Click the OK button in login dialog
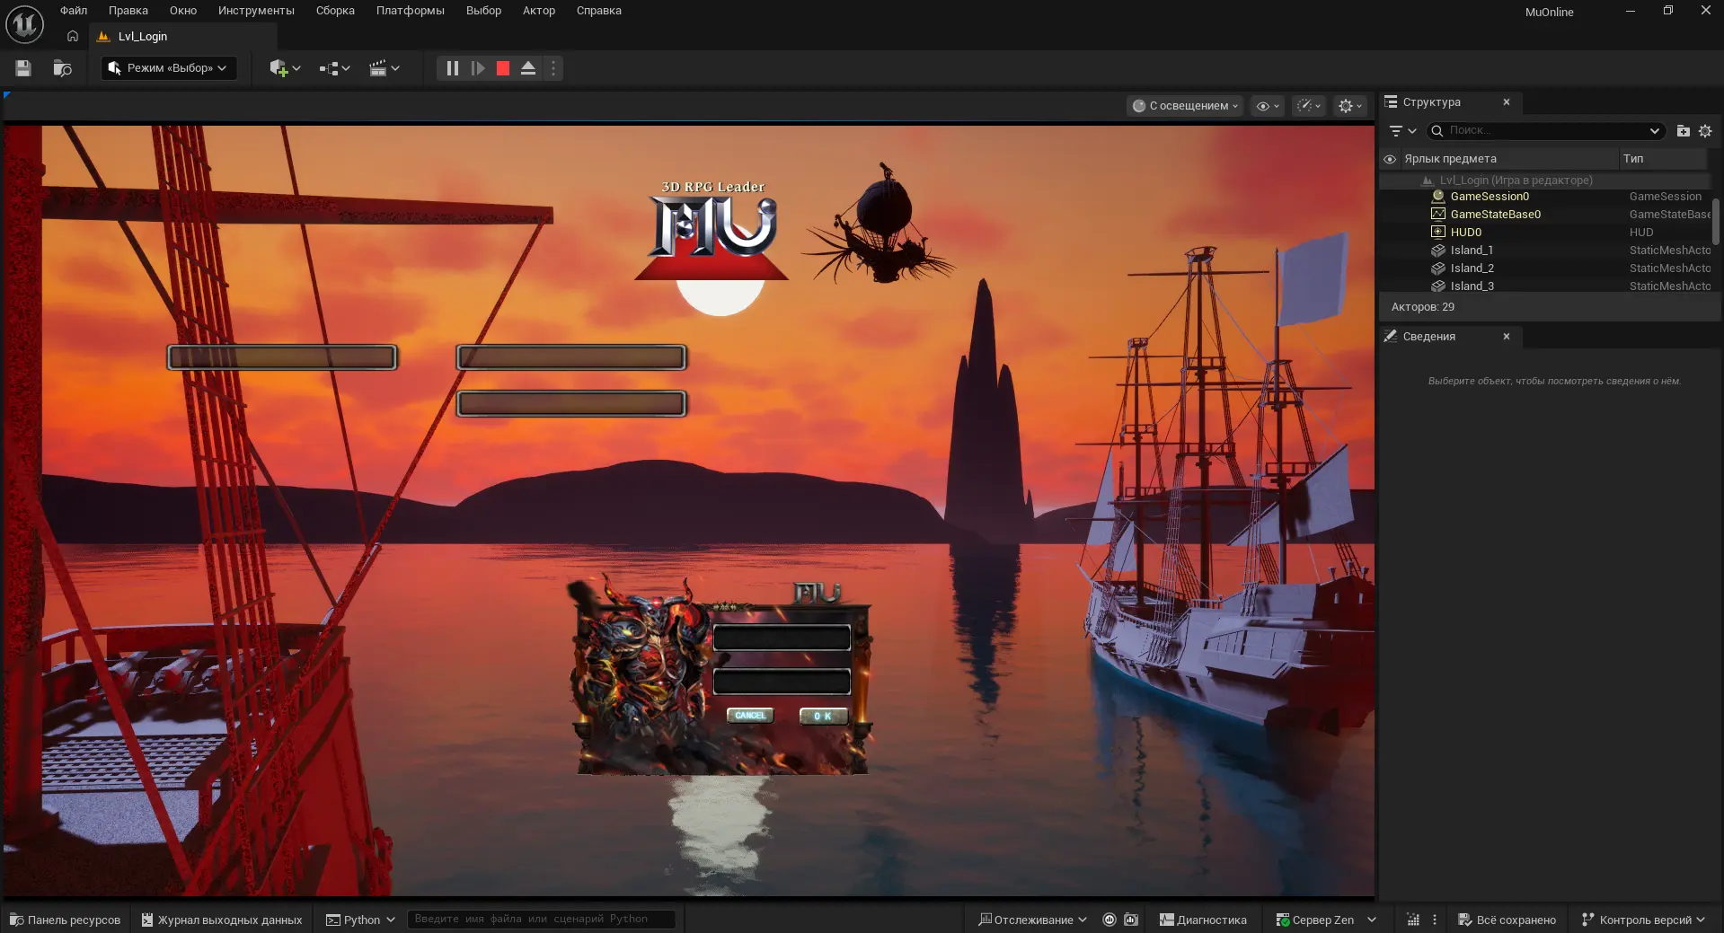Image resolution: width=1724 pixels, height=933 pixels. point(823,716)
